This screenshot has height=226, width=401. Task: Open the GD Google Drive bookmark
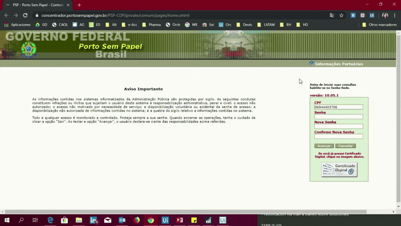[41, 25]
